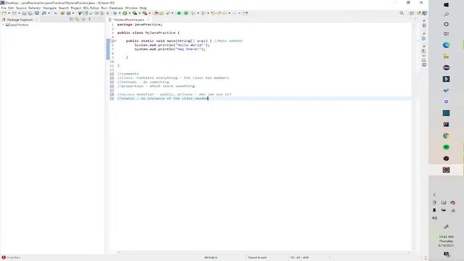Screen dimensions: 464x261
Task: Open the Source menu
Action: 21,8
